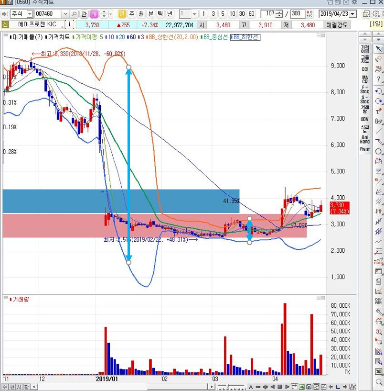Image resolution: width=384 pixels, height=391 pixels.
Task: Click the undo rotate-left arrow tool
Action: coord(379,91)
